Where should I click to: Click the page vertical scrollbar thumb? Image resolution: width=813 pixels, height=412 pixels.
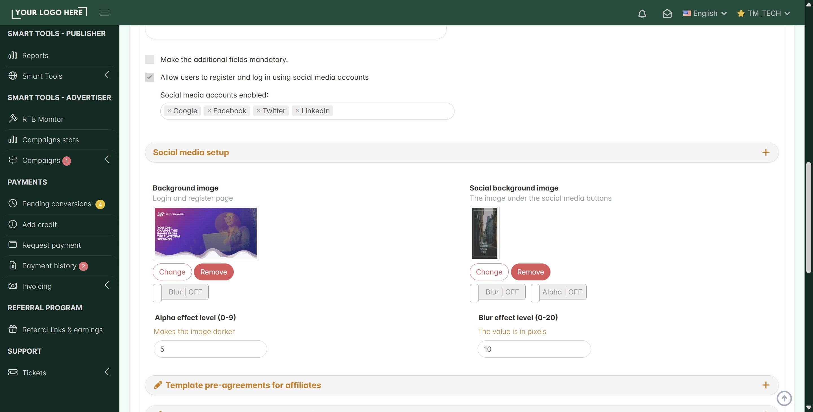click(808, 217)
